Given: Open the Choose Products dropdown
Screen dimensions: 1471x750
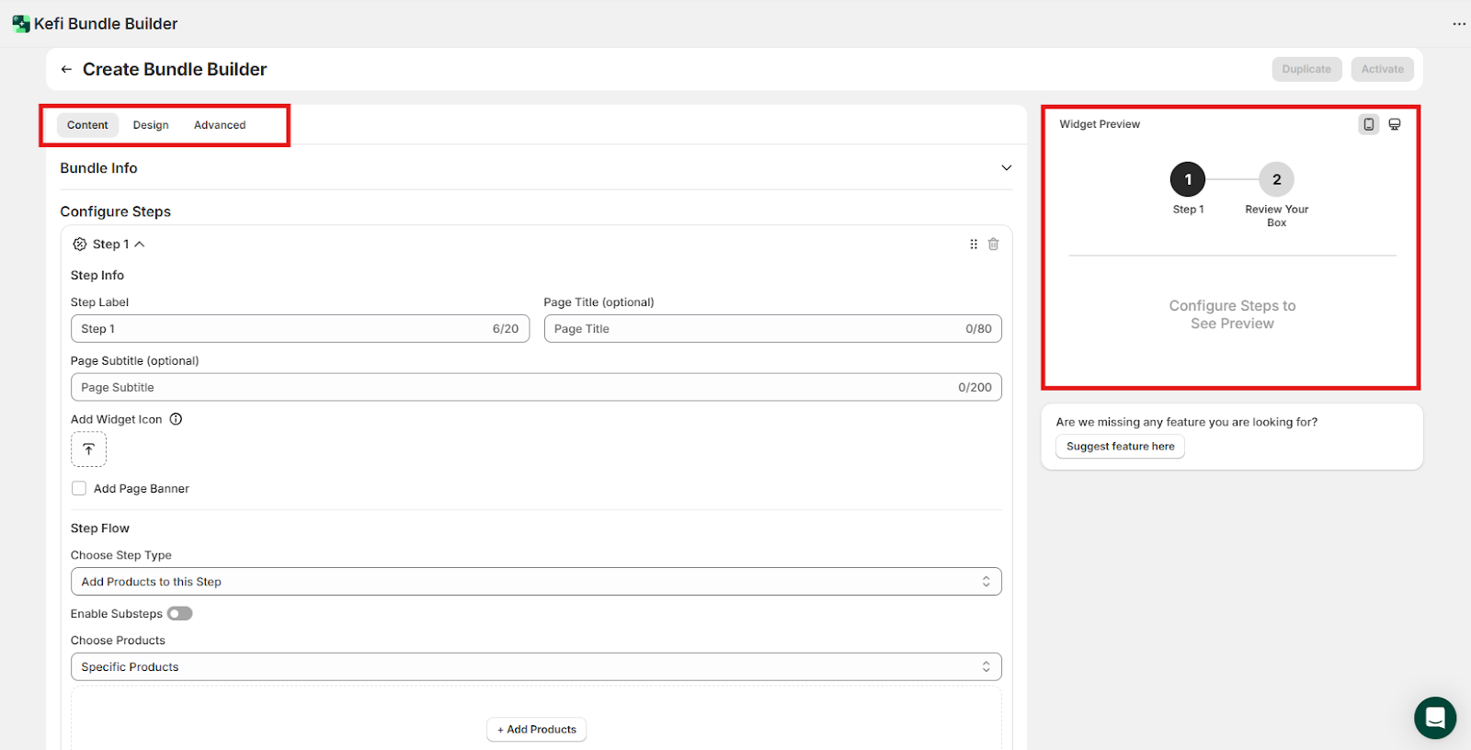Looking at the screenshot, I should [535, 667].
